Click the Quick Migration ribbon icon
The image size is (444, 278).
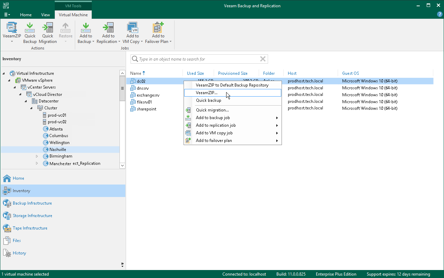[x=48, y=28]
